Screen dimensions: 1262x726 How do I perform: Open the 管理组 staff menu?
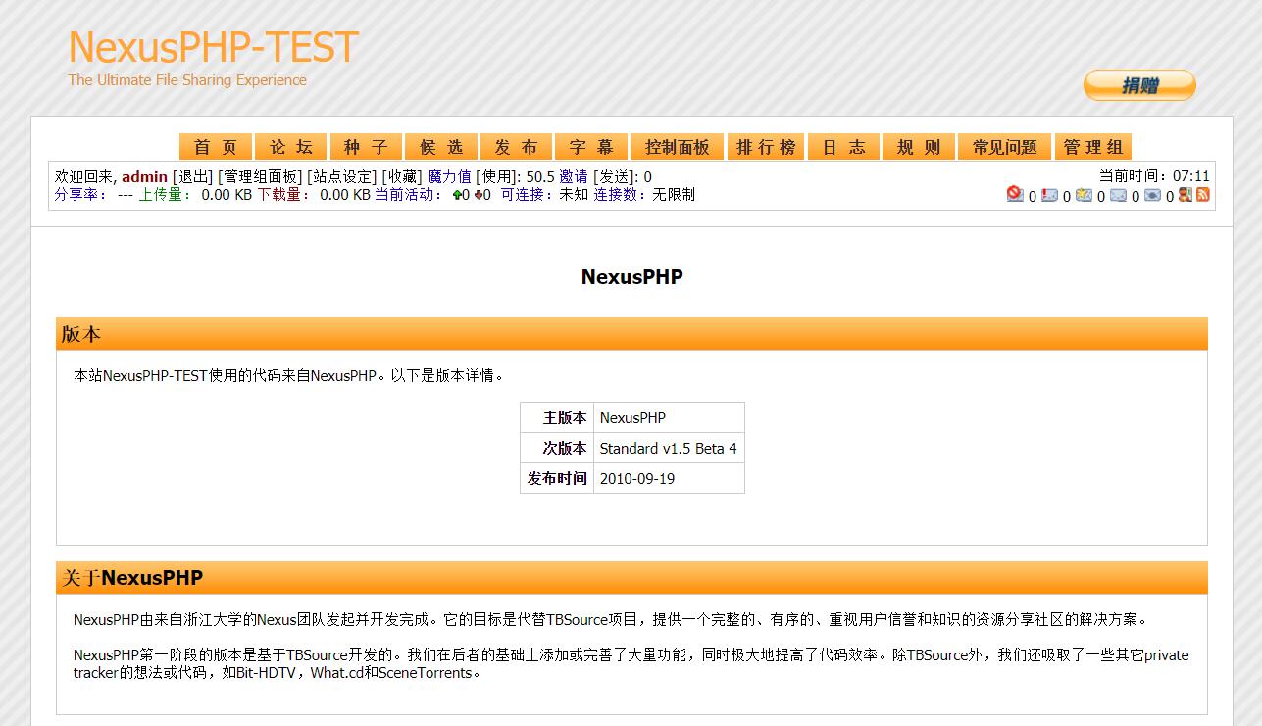point(1093,147)
